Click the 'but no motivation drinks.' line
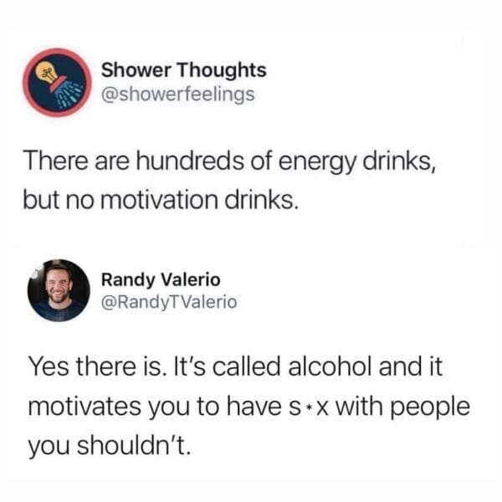 (161, 201)
